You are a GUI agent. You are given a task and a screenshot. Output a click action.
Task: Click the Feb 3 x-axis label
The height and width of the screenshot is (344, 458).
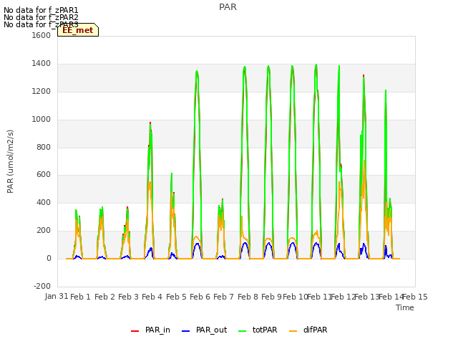click(129, 297)
